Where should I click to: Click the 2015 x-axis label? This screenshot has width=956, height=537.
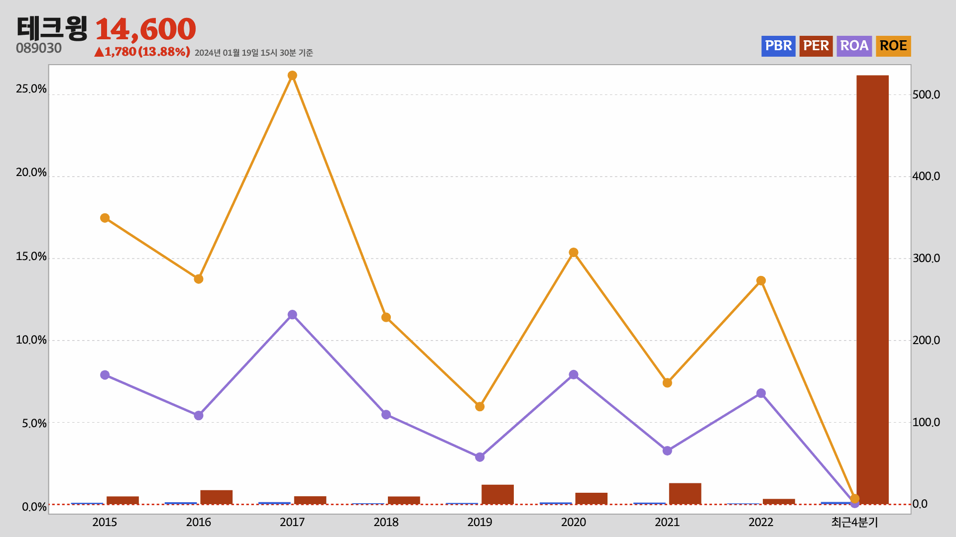[105, 522]
